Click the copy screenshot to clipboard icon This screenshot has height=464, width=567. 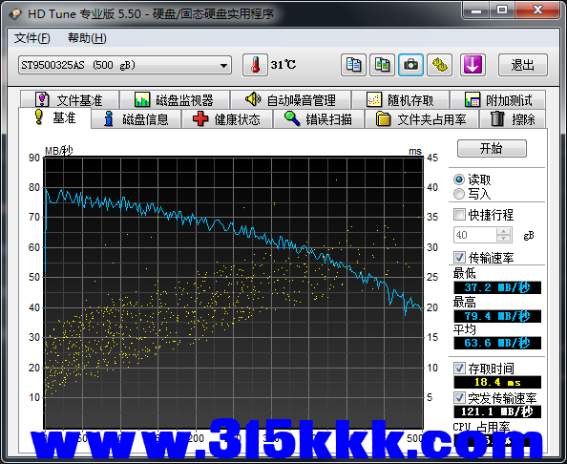point(382,65)
